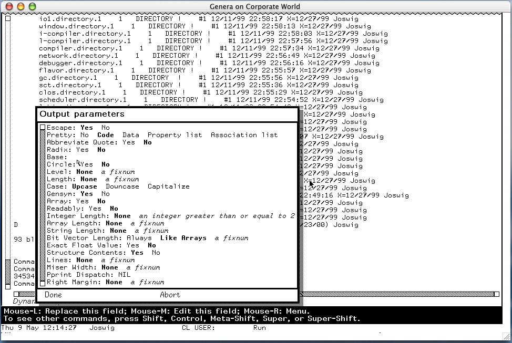The width and height of the screenshot is (512, 343).
Task: Edit the Pprint Dispatch NIL value
Action: click(124, 275)
